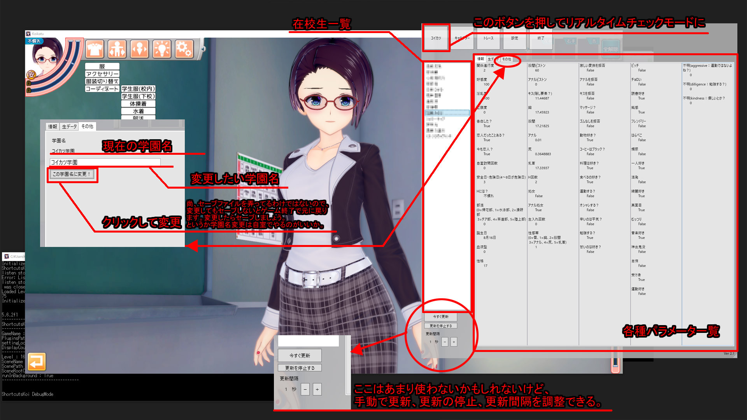Click the 設定 button in tool window

(x=514, y=38)
